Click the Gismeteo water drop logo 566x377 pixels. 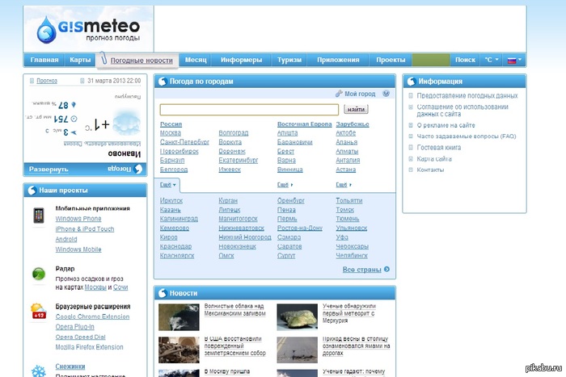coord(47,30)
